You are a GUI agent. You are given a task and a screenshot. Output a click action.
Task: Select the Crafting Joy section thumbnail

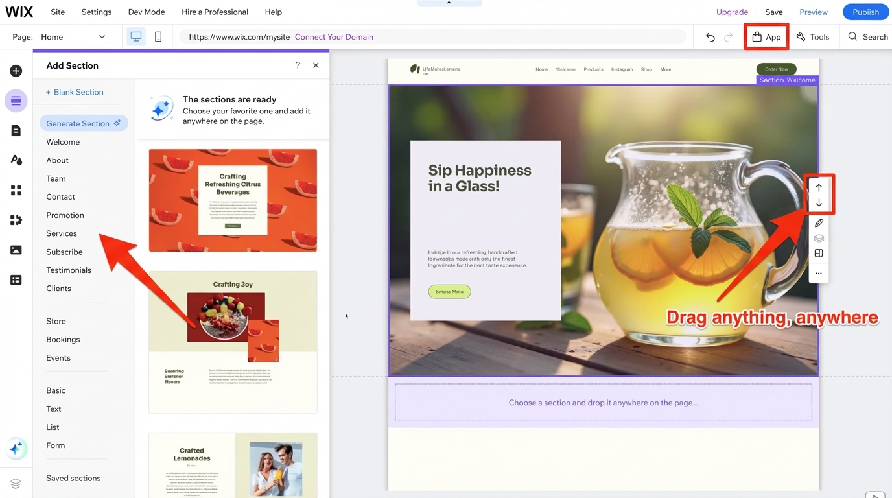click(233, 342)
